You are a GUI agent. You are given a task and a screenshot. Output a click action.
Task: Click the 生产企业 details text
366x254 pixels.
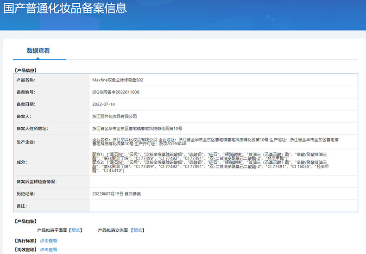(x=215, y=142)
